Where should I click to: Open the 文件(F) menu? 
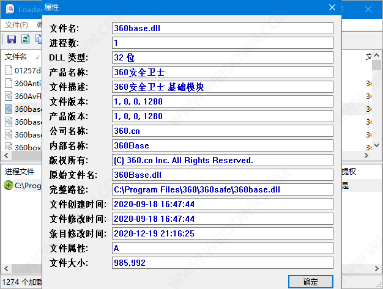[17, 24]
